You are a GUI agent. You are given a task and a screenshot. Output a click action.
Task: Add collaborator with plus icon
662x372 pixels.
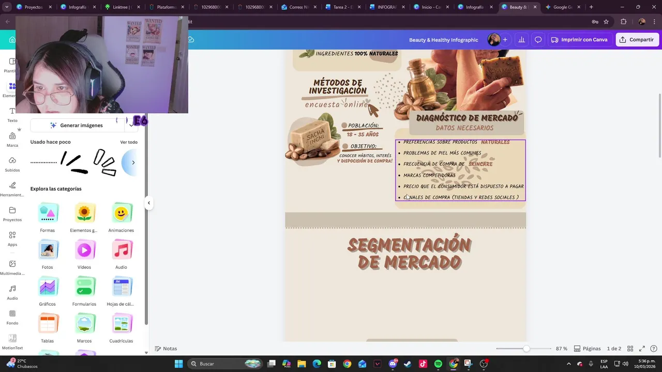click(x=505, y=40)
